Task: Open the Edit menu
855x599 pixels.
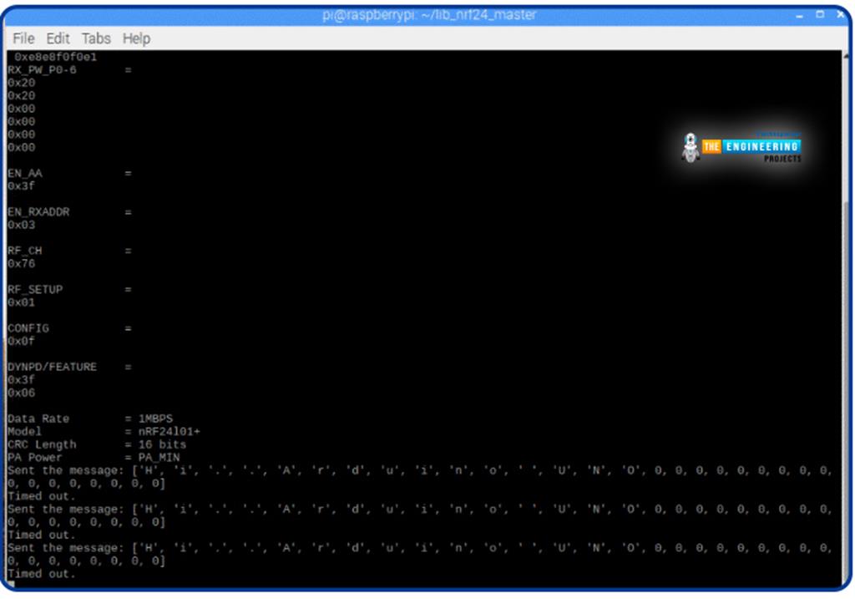Action: [x=58, y=38]
